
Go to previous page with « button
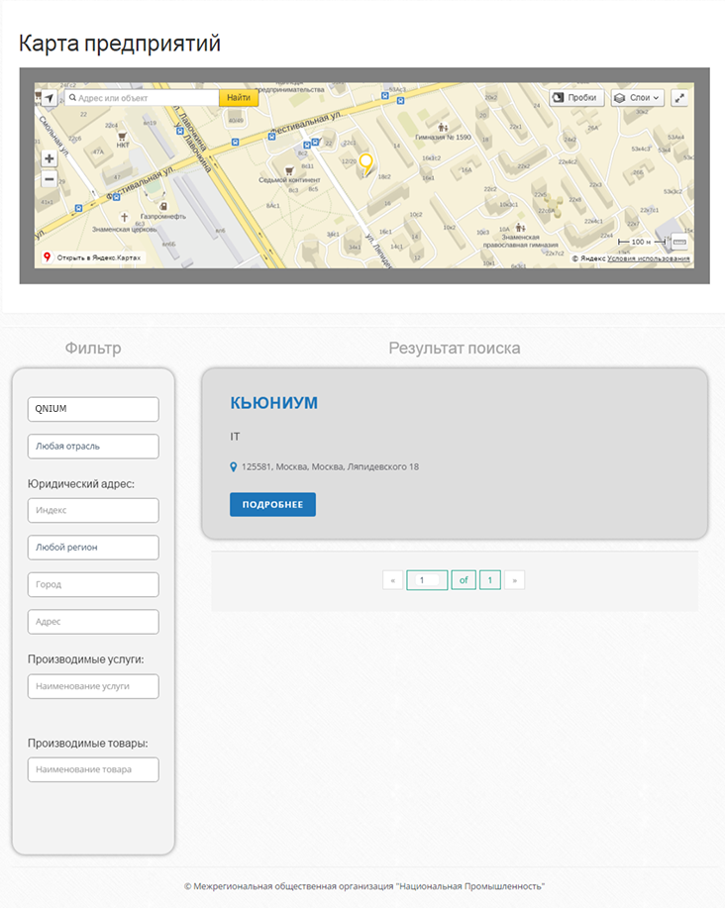[x=392, y=580]
